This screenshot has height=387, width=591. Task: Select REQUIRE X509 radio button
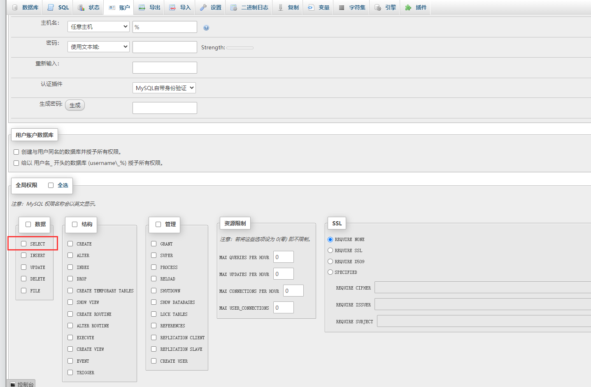click(x=330, y=262)
